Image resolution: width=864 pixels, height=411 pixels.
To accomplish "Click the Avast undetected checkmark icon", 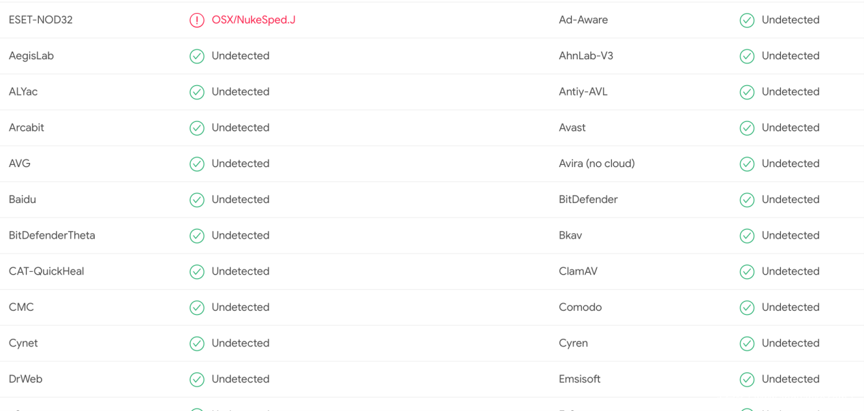I will point(747,128).
